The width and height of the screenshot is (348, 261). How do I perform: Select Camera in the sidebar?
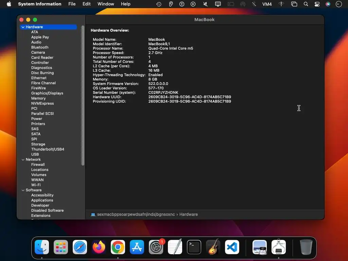tap(38, 52)
